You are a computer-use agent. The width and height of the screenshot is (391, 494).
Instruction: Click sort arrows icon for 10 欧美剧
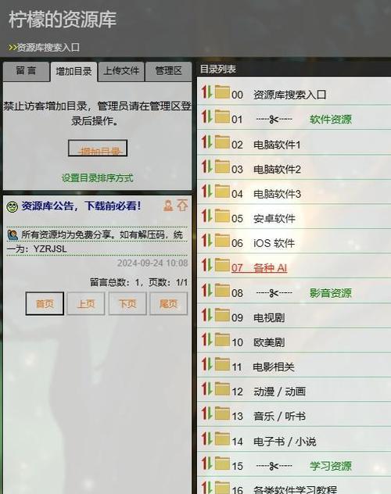pos(207,339)
